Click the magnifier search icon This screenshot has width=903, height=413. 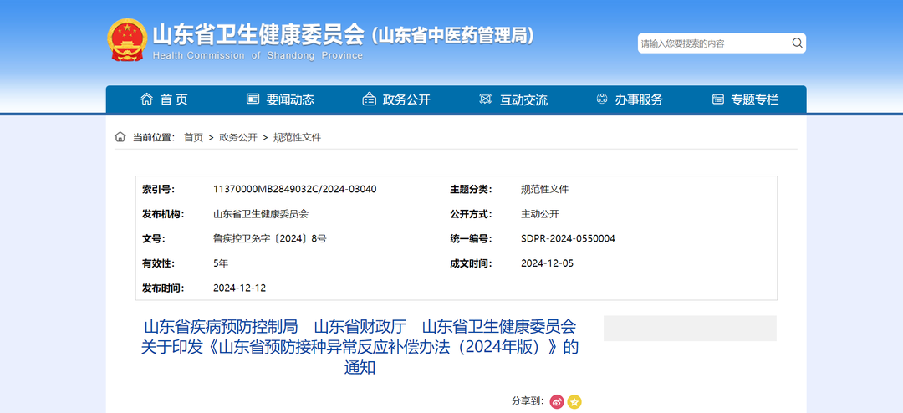pos(797,43)
